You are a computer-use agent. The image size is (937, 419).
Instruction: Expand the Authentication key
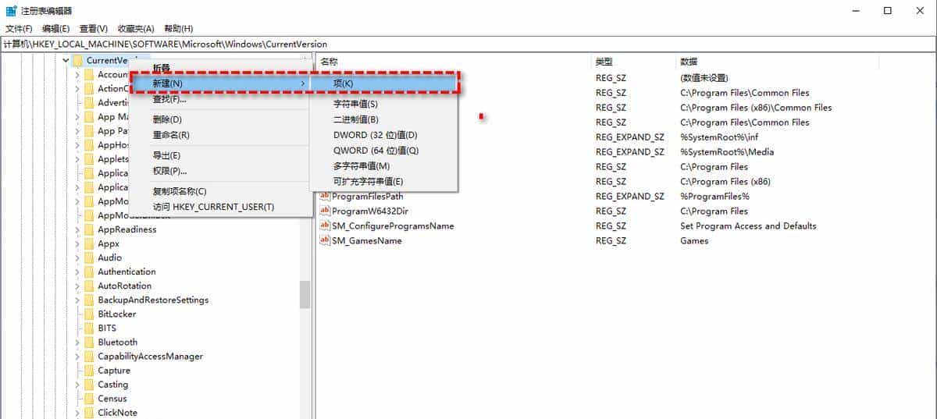pos(77,272)
